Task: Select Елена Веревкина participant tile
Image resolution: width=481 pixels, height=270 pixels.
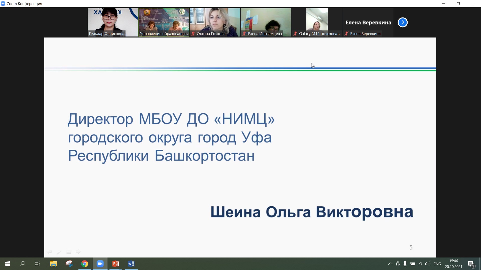Action: click(x=368, y=22)
